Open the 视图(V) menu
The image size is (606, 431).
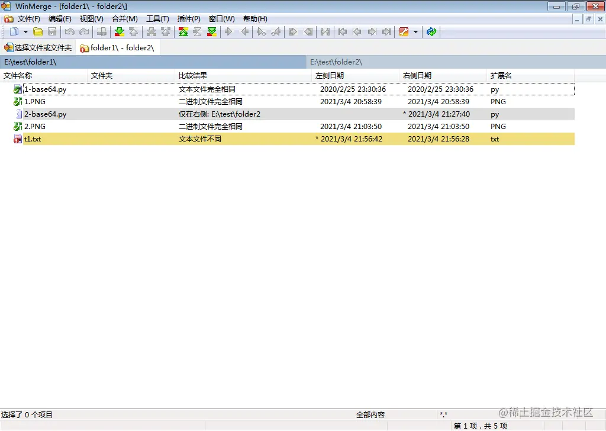pyautogui.click(x=92, y=19)
